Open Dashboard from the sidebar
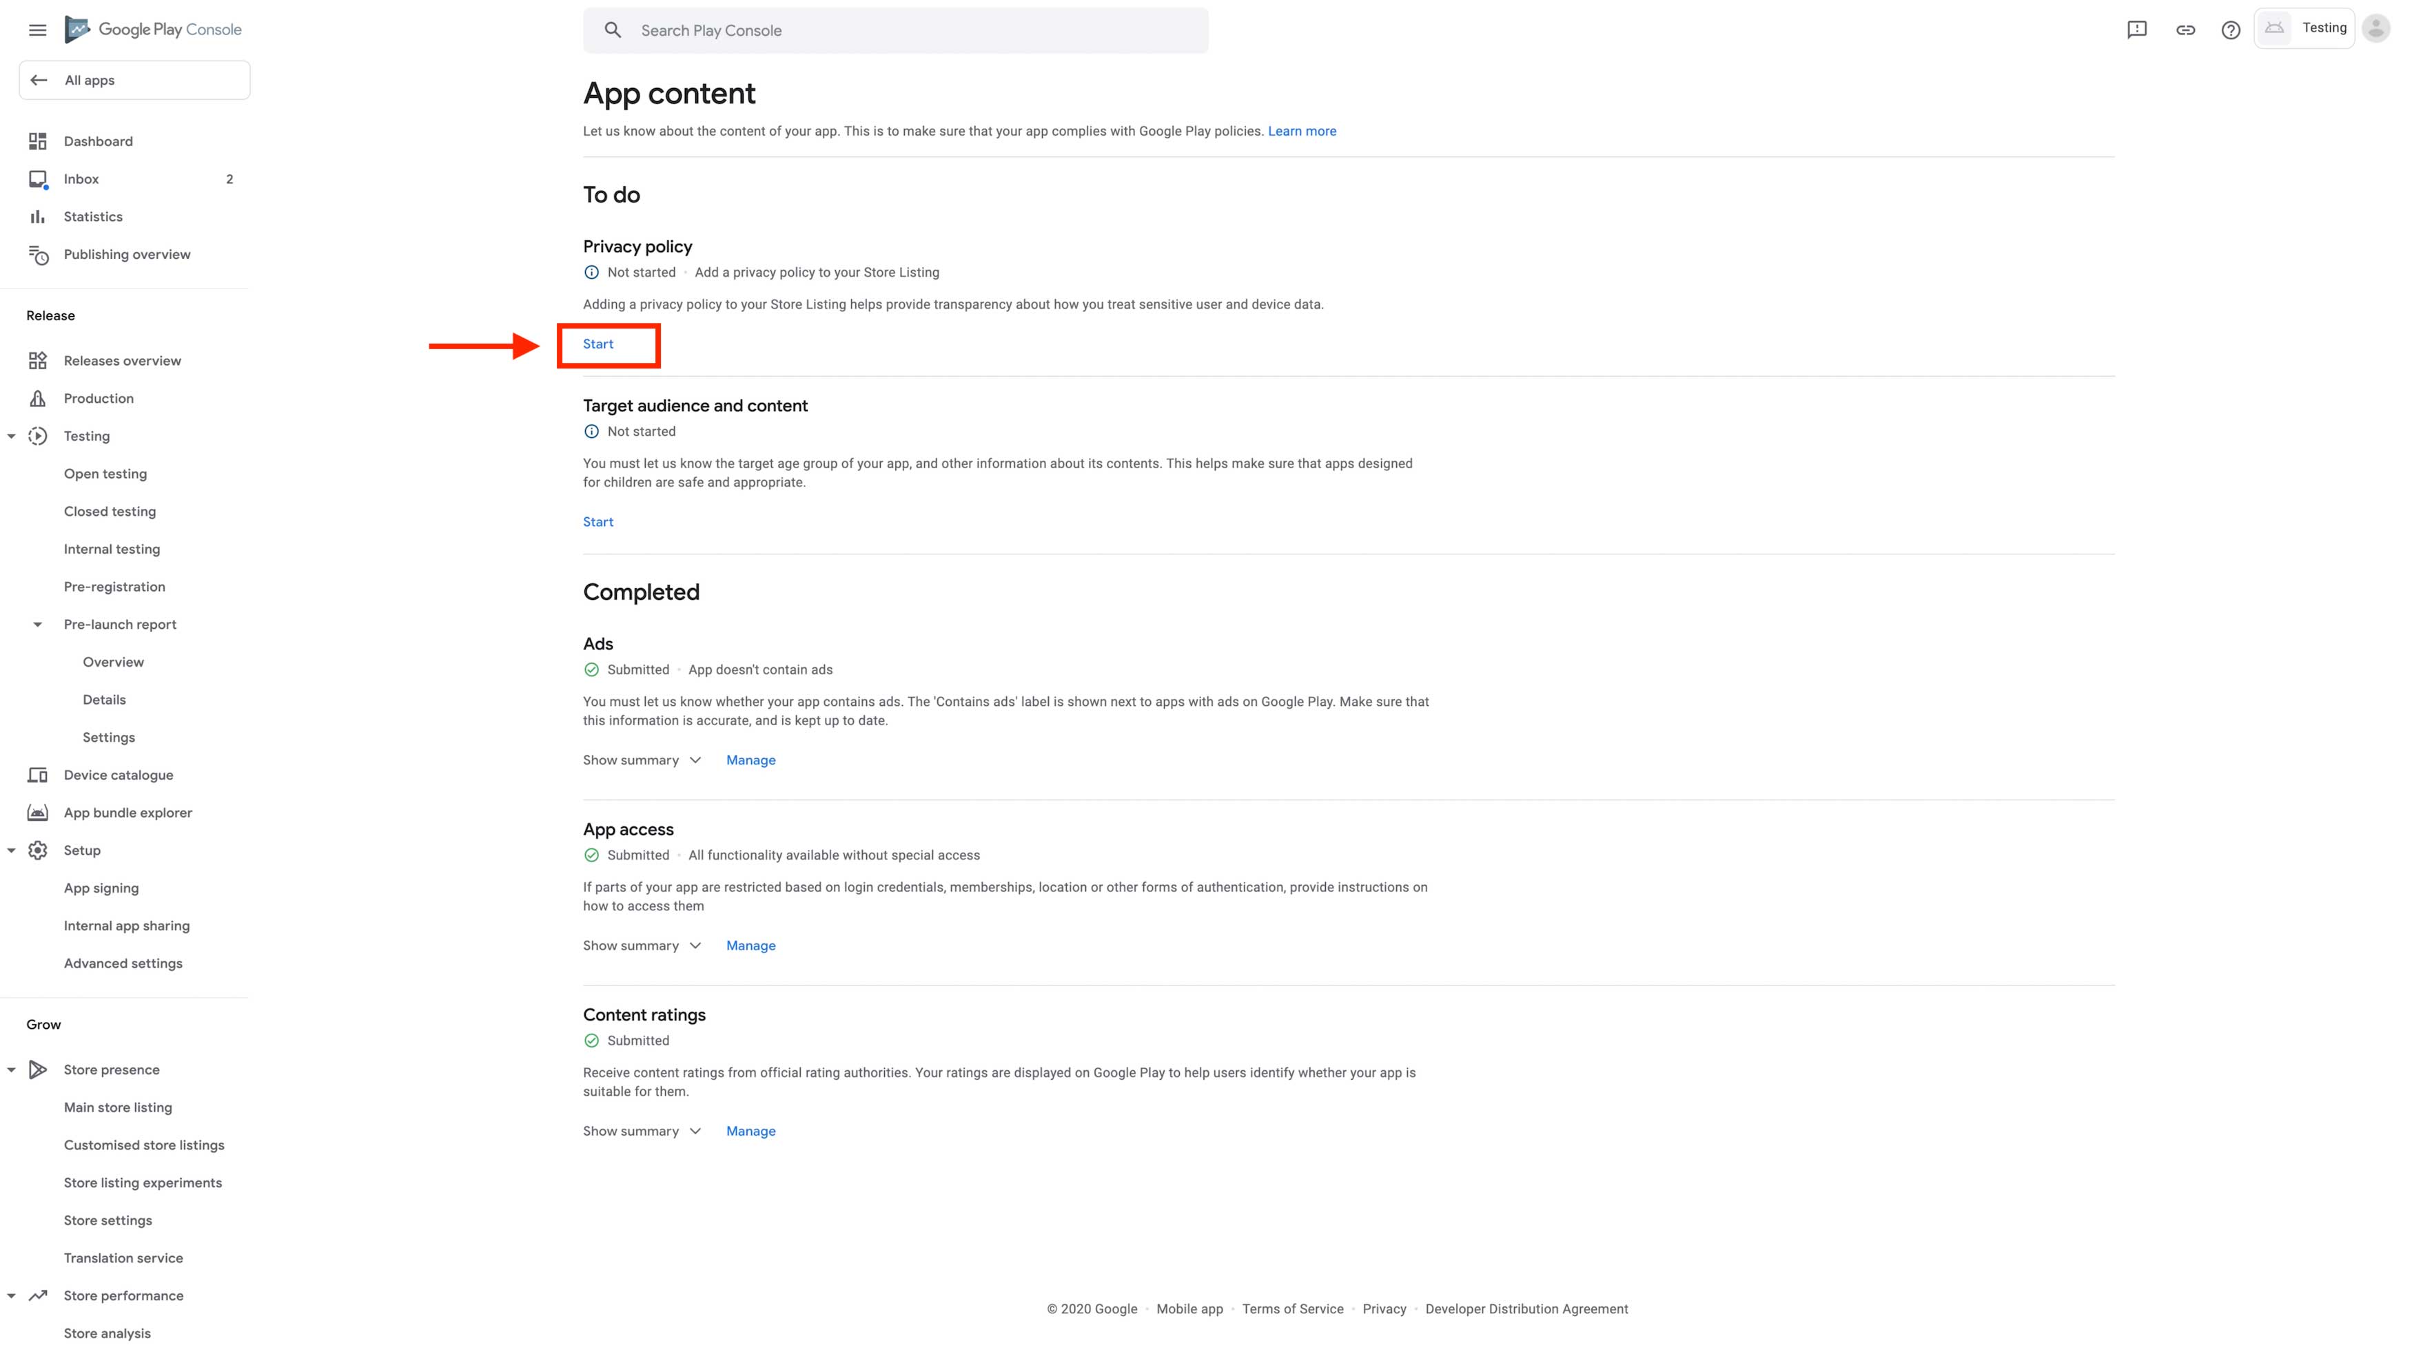The height and width of the screenshot is (1356, 2412). (x=99, y=141)
